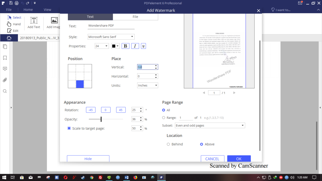Image resolution: width=322 pixels, height=181 pixels.
Task: Open the Style font dropdown
Action: [x=111, y=37]
